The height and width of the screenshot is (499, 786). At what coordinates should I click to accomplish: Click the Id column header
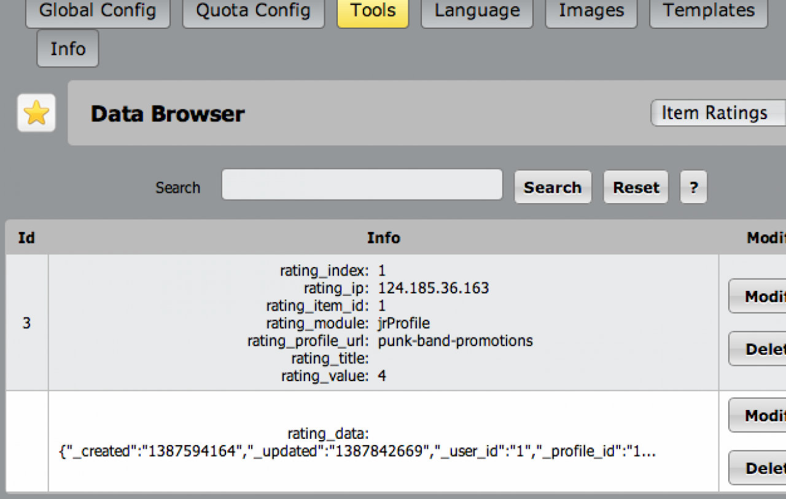(x=26, y=238)
